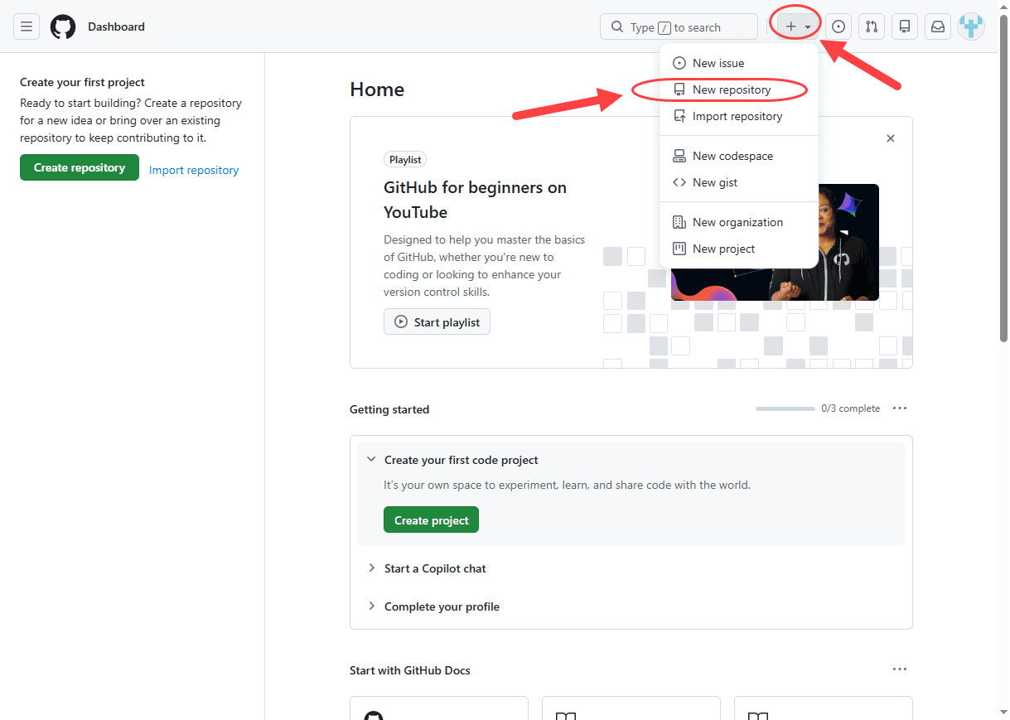Open the playlist video thumbnail
The width and height of the screenshot is (1010, 720).
coord(775,242)
